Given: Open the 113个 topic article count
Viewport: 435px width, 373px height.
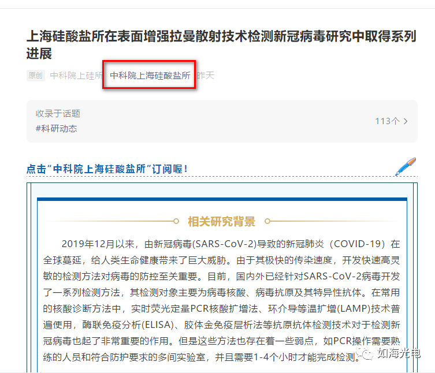Looking at the screenshot, I should point(387,121).
